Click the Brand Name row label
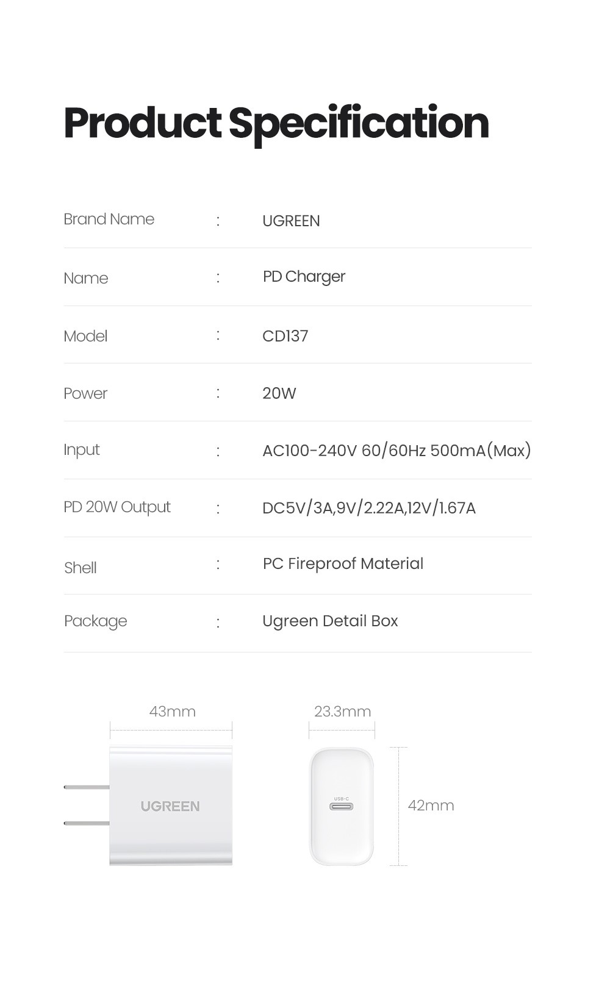The height and width of the screenshot is (983, 610). [109, 220]
